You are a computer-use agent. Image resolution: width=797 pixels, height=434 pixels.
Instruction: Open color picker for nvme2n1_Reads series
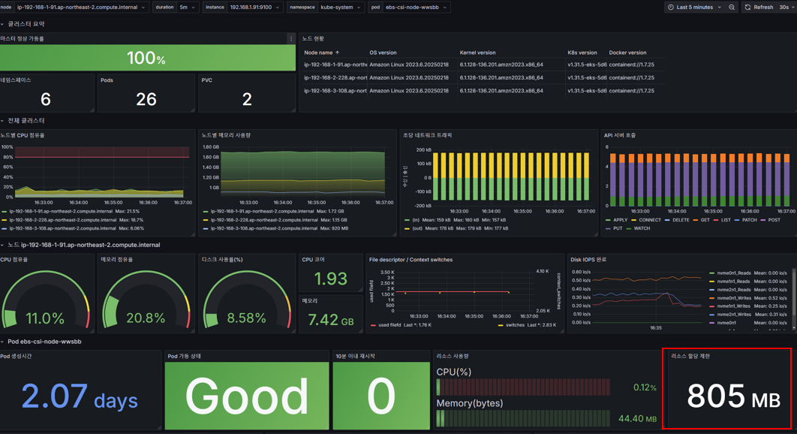point(712,290)
